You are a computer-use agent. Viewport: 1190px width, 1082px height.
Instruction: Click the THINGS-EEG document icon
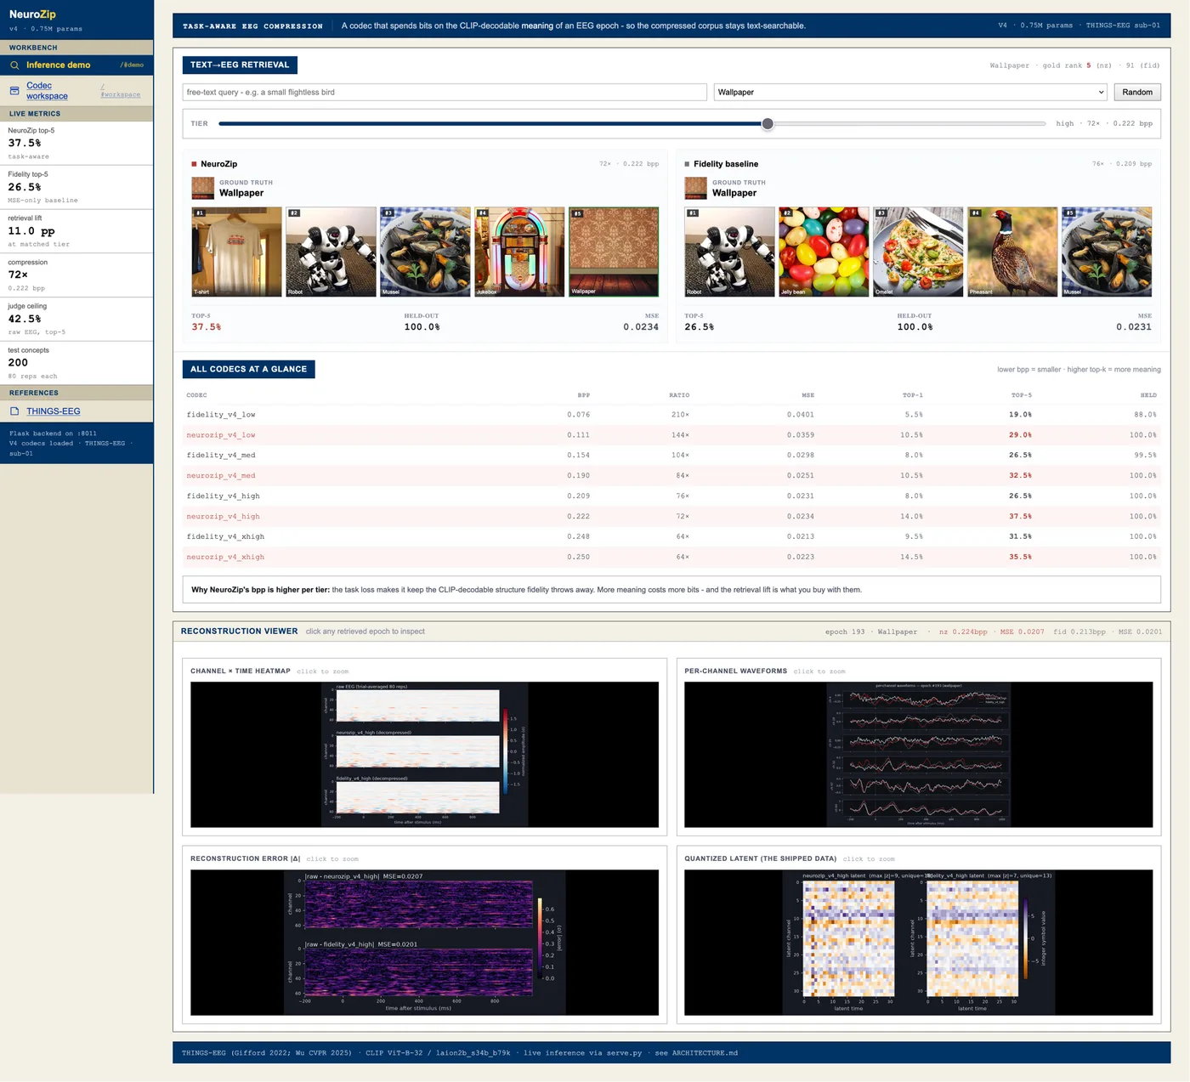pyautogui.click(x=14, y=411)
